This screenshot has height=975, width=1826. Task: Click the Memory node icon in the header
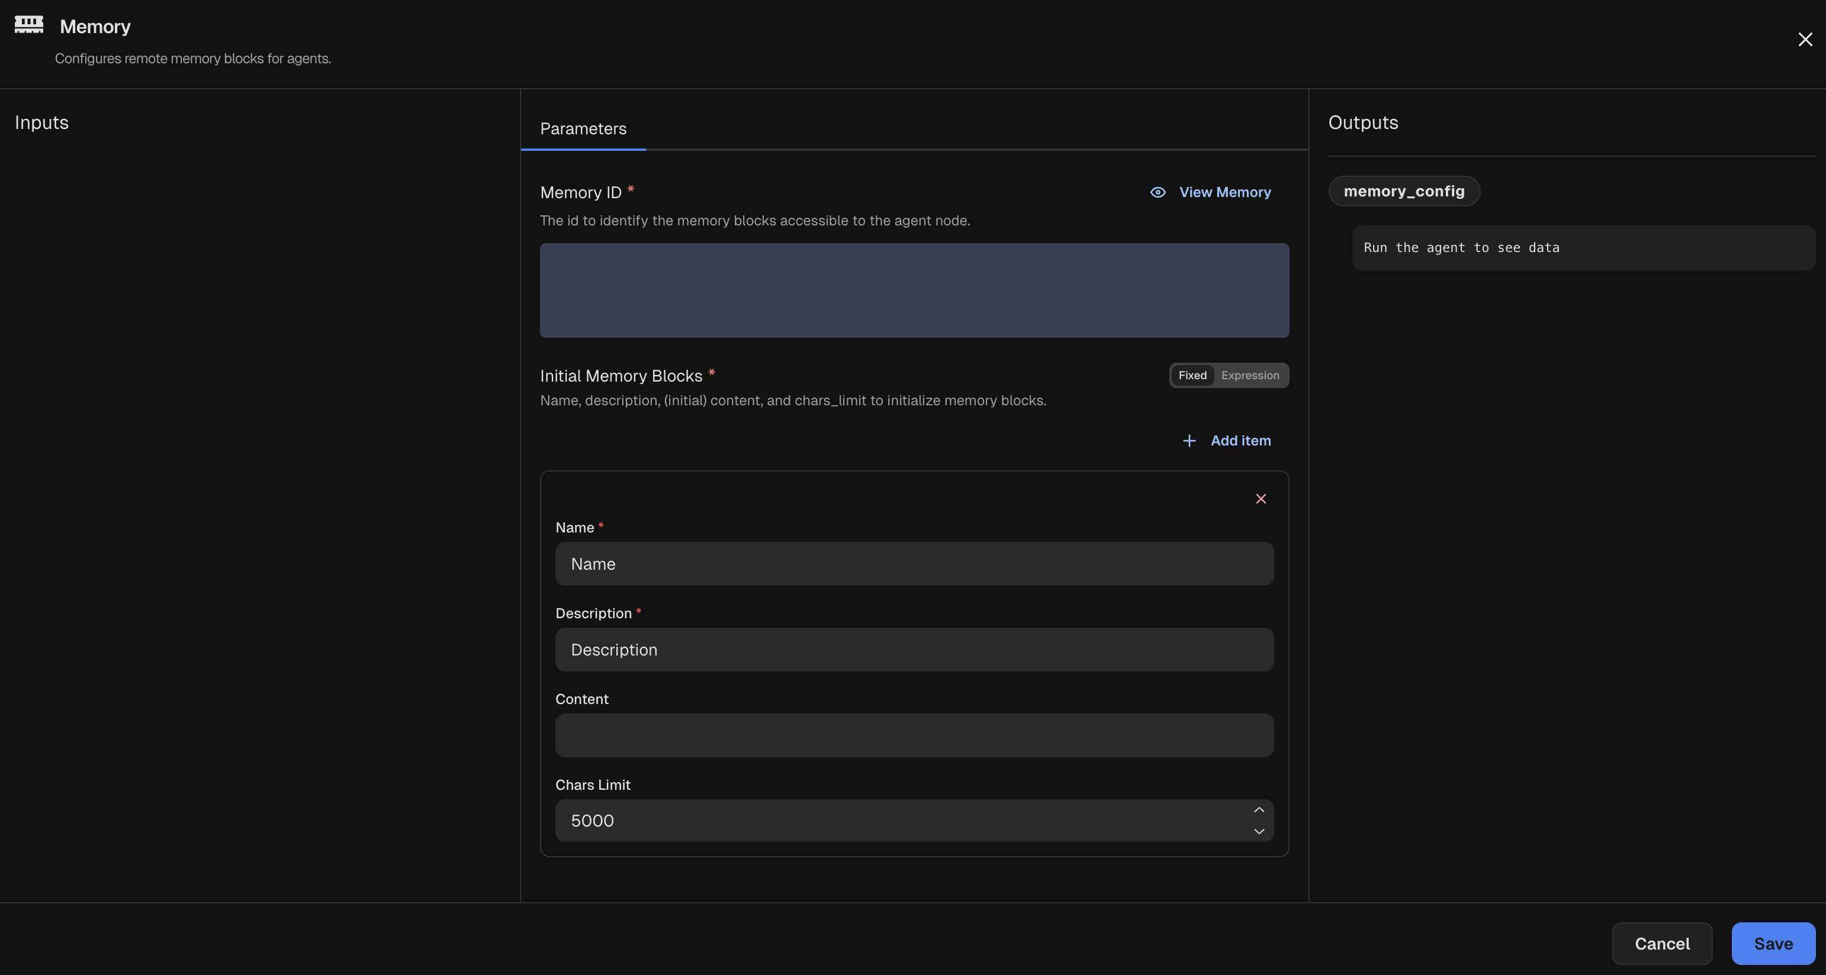pyautogui.click(x=30, y=25)
